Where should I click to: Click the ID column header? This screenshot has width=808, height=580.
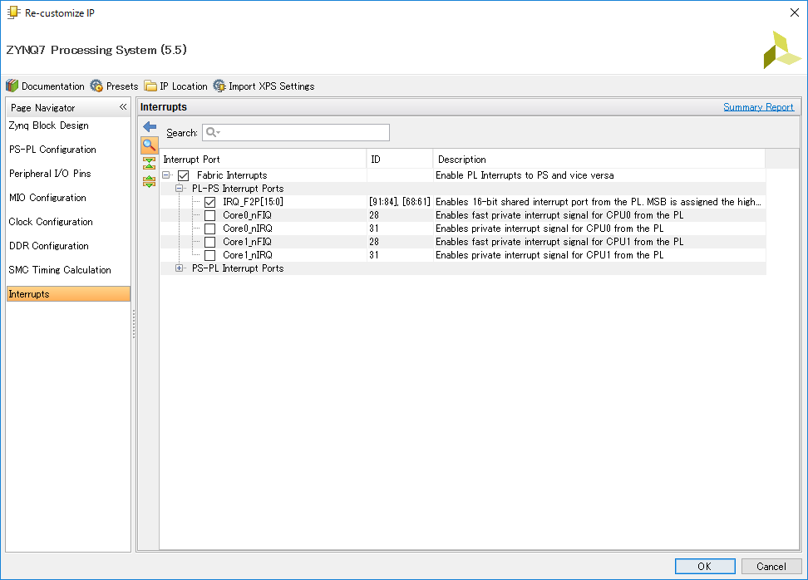coord(400,160)
